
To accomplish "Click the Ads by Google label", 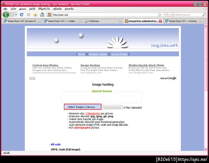I will pyautogui.click(x=168, y=78).
